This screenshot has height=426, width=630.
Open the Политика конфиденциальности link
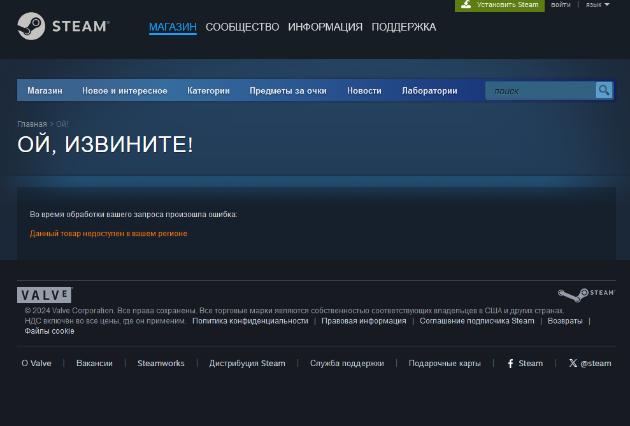coord(250,321)
